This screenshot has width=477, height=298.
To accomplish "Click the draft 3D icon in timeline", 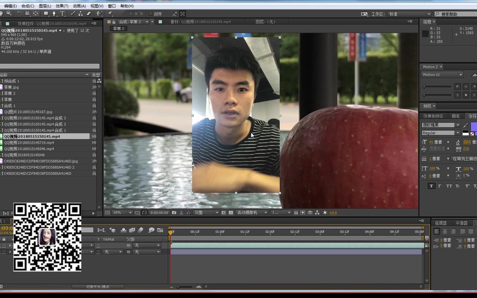I will [x=112, y=230].
